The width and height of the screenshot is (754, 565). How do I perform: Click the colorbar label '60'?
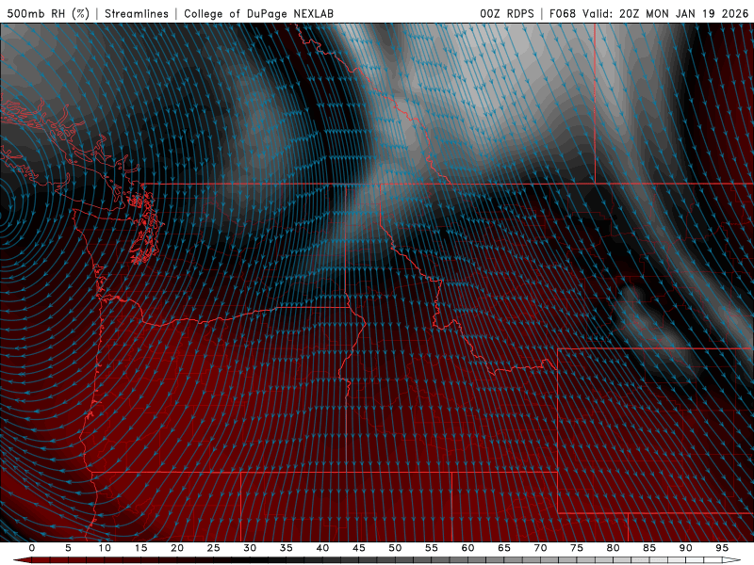coord(467,548)
